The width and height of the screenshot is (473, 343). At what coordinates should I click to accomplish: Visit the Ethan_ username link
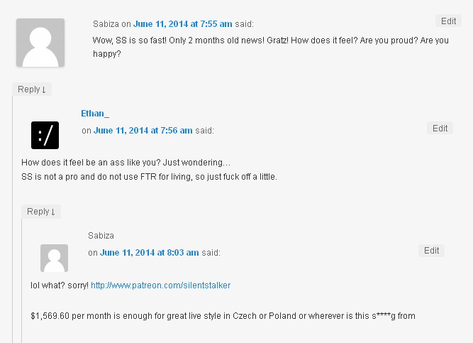95,113
